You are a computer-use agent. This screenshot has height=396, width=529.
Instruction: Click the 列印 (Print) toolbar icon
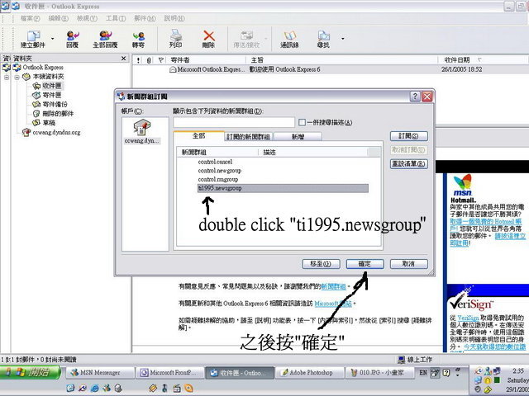(175, 36)
